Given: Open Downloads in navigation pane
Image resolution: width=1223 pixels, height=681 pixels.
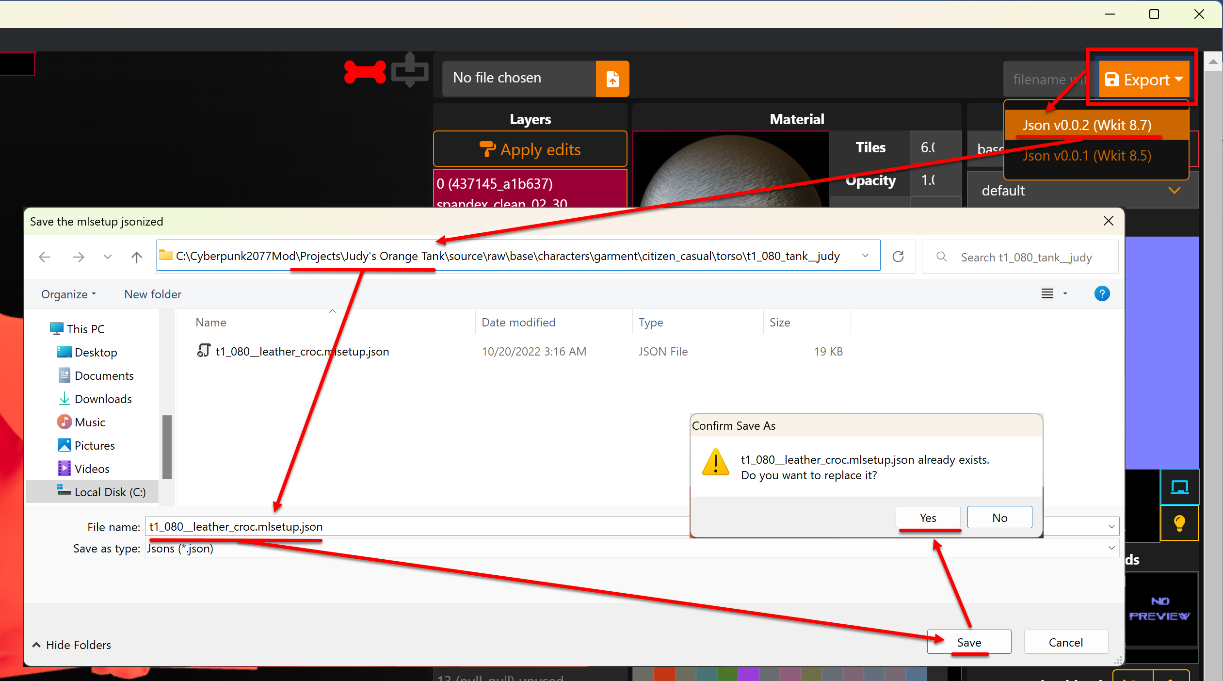Looking at the screenshot, I should [95, 399].
